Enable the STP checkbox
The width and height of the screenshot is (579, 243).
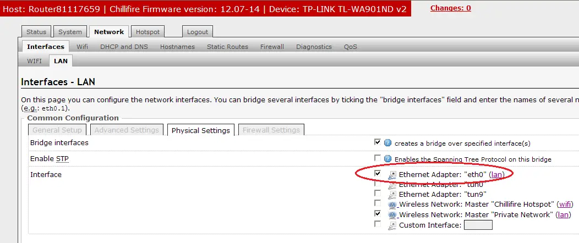[377, 158]
